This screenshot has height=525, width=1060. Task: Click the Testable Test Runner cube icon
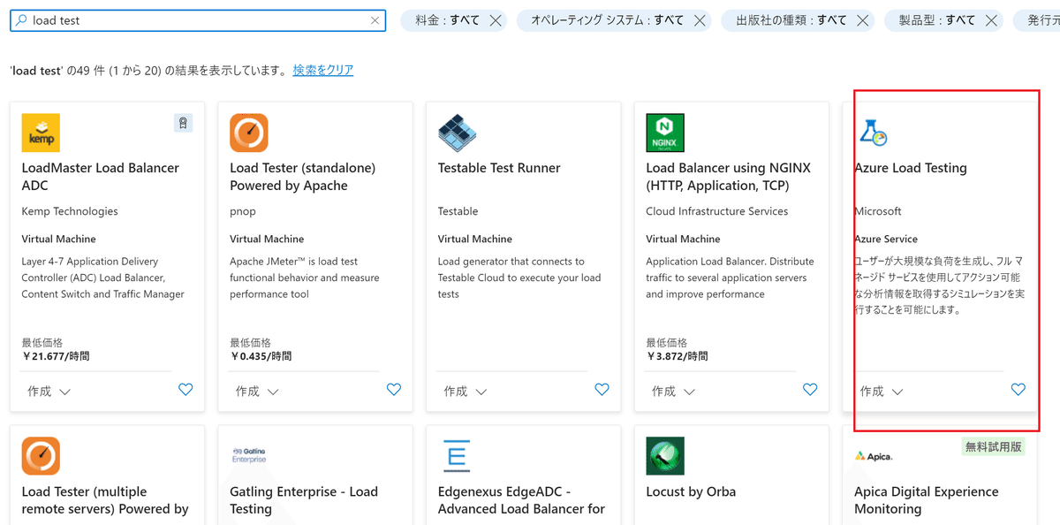[x=458, y=133]
